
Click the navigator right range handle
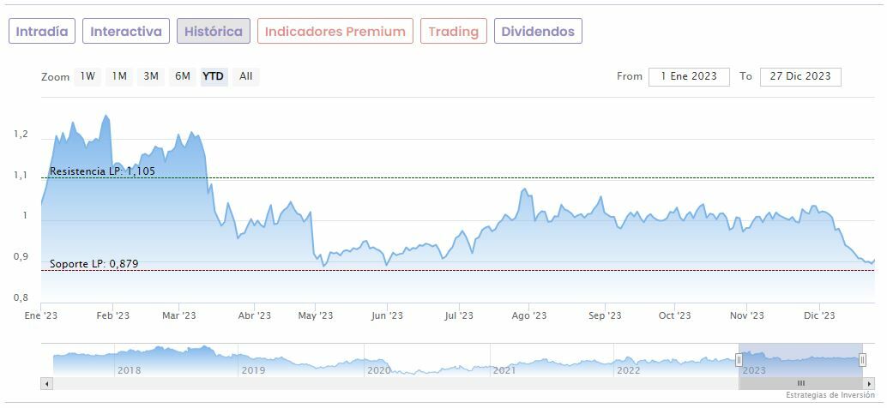pos(863,360)
